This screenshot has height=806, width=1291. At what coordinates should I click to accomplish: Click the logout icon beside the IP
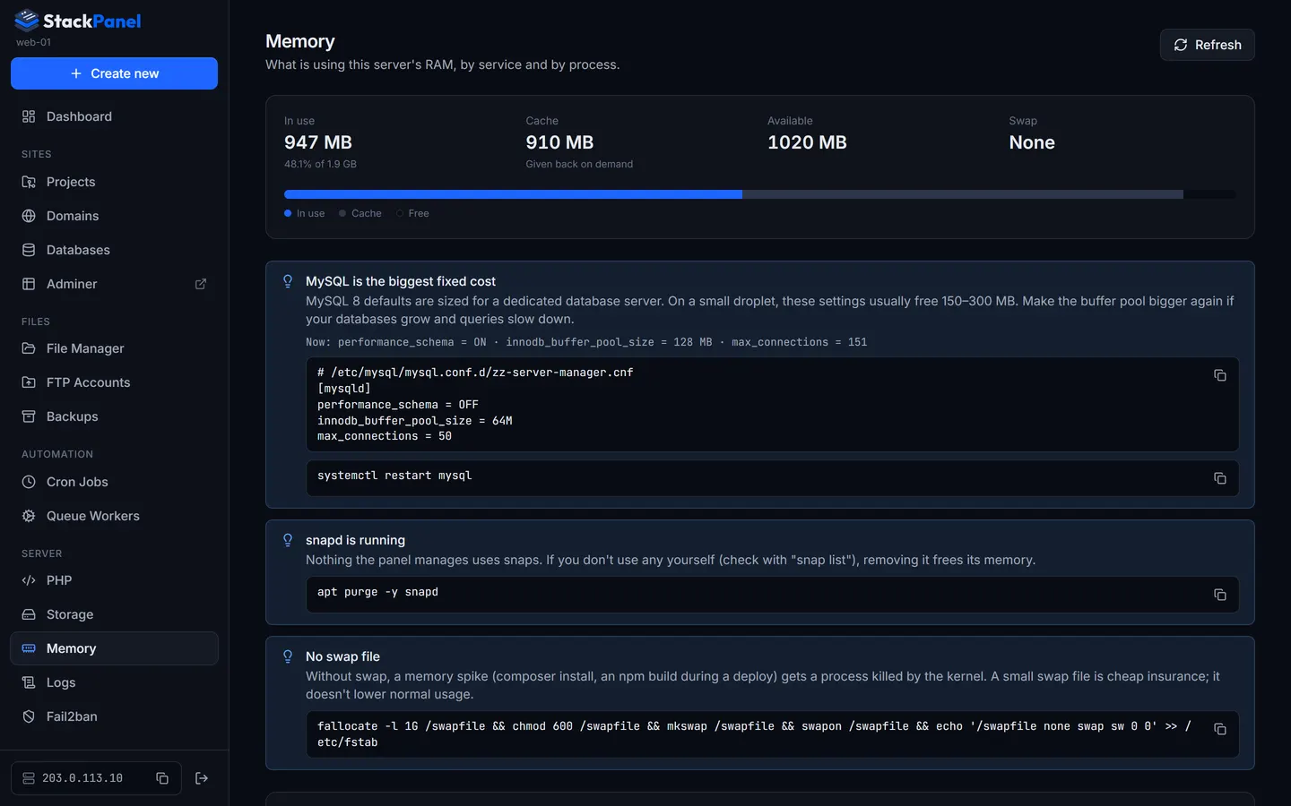202,778
